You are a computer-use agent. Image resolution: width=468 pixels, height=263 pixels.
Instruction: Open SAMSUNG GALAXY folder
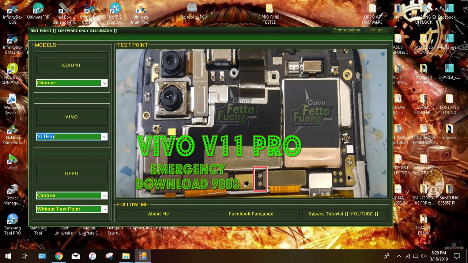(x=424, y=43)
